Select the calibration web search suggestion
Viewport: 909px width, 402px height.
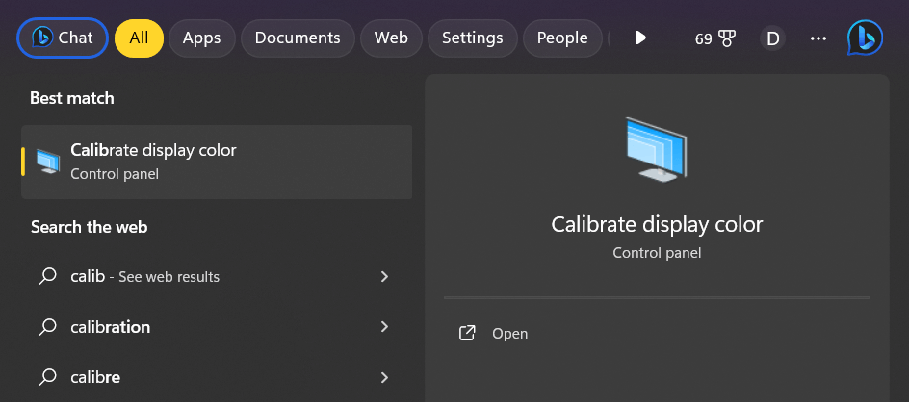[x=111, y=327]
